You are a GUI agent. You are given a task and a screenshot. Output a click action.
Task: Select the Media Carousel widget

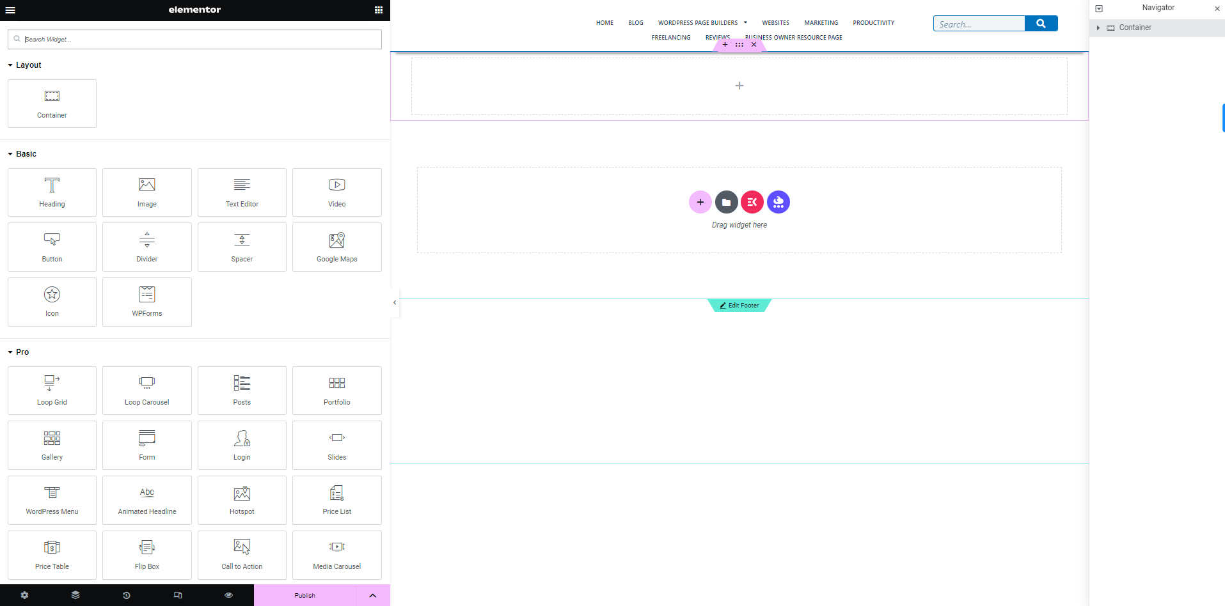[x=337, y=555]
